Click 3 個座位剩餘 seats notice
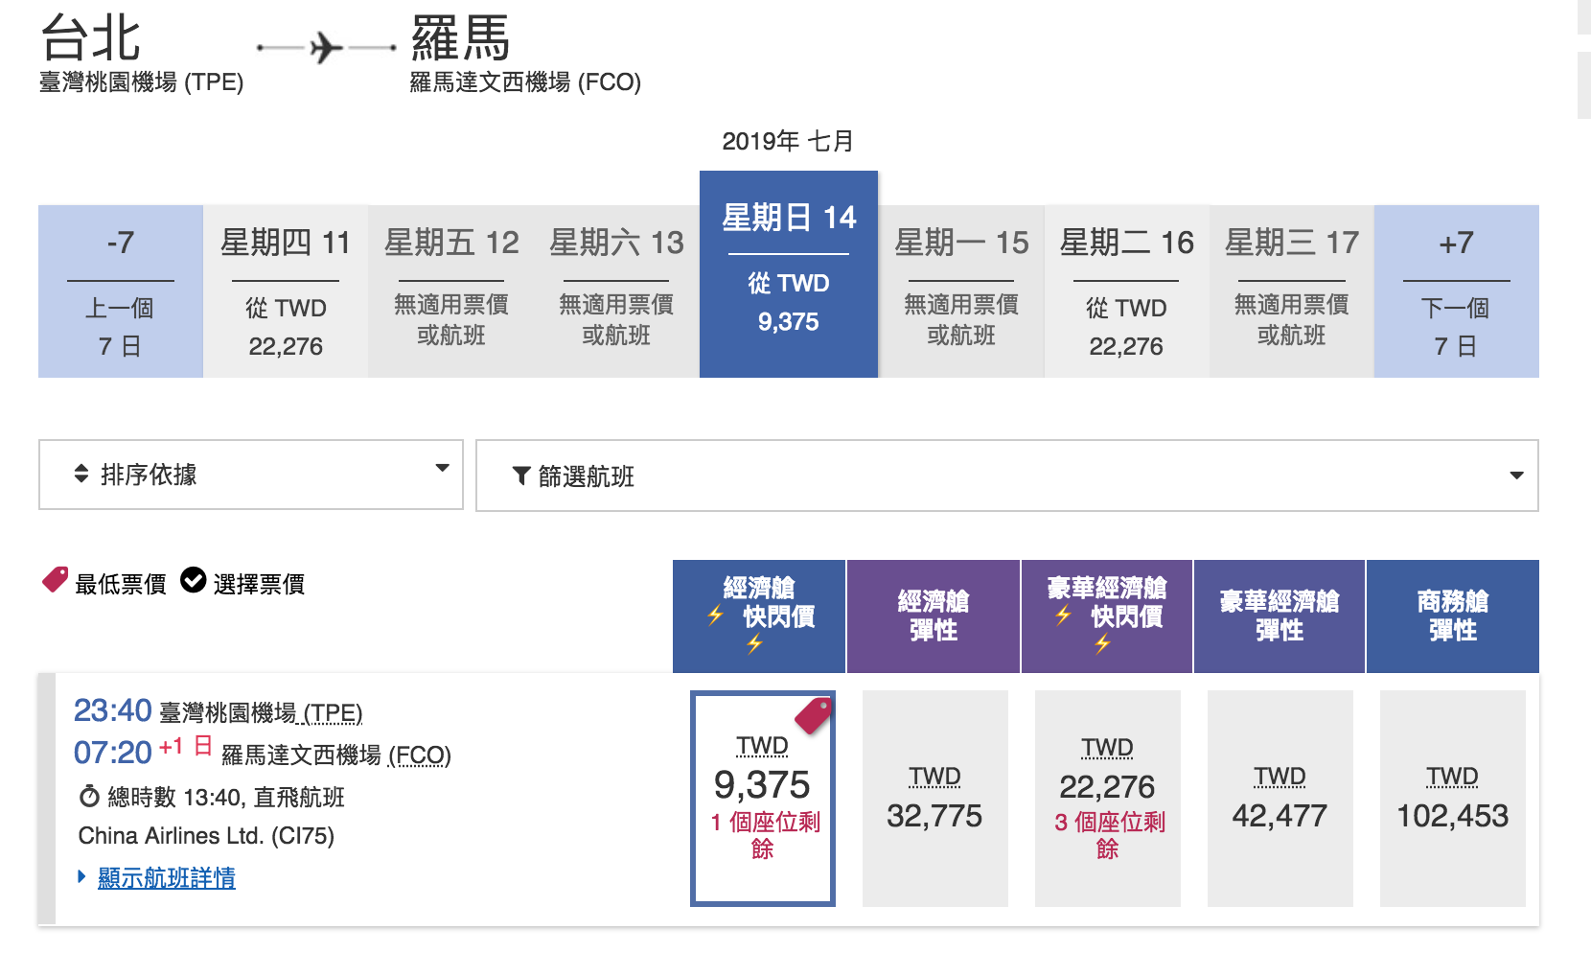Screen dimensions: 1591x976 (x=1110, y=835)
